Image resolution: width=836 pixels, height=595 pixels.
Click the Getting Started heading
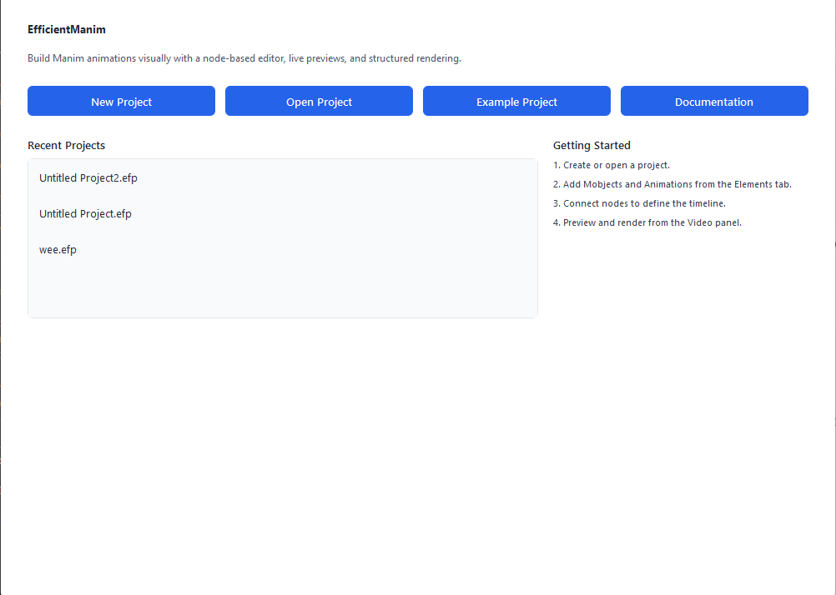(592, 146)
